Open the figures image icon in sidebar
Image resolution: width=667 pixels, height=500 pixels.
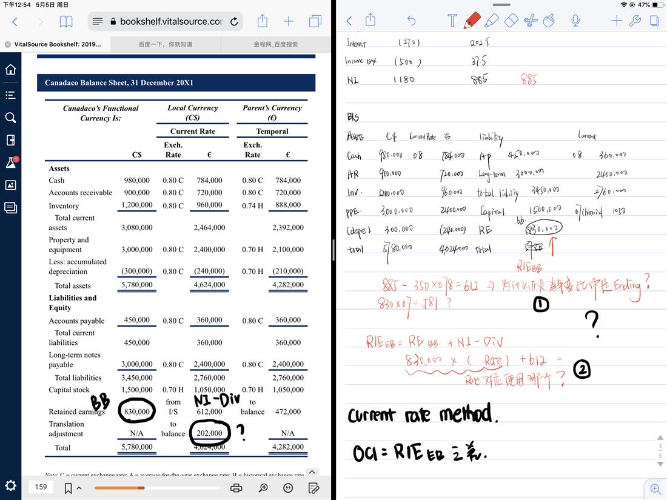11,185
